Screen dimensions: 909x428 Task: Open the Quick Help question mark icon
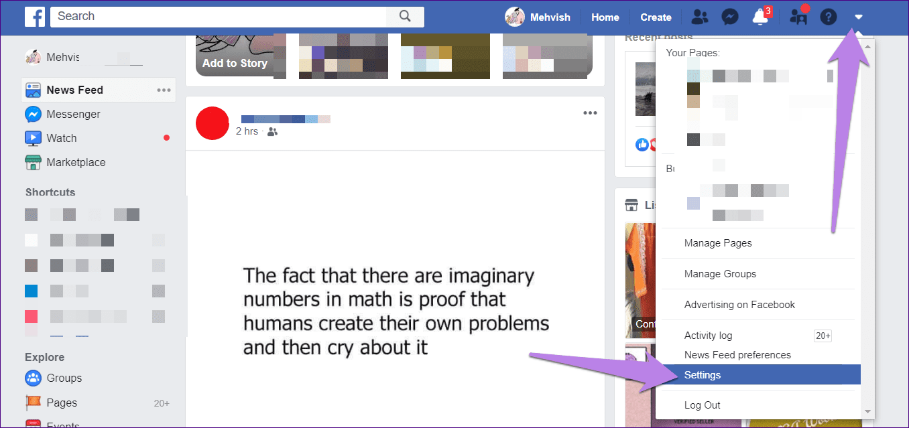(x=829, y=17)
